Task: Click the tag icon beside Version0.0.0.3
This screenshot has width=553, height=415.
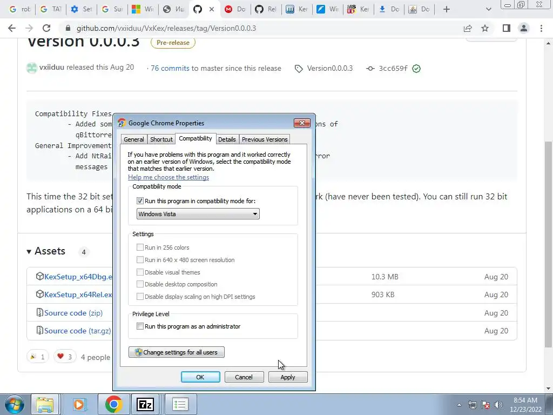Action: [x=299, y=69]
